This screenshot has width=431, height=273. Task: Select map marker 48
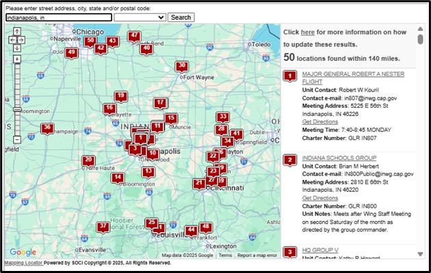tap(206, 227)
